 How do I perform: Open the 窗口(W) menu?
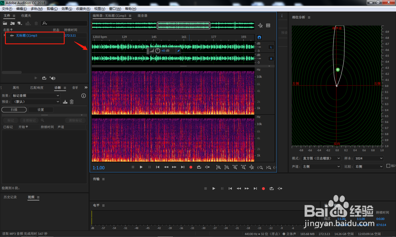[x=115, y=9]
